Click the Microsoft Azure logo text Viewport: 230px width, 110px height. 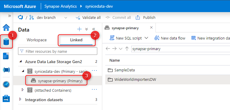[20, 6]
